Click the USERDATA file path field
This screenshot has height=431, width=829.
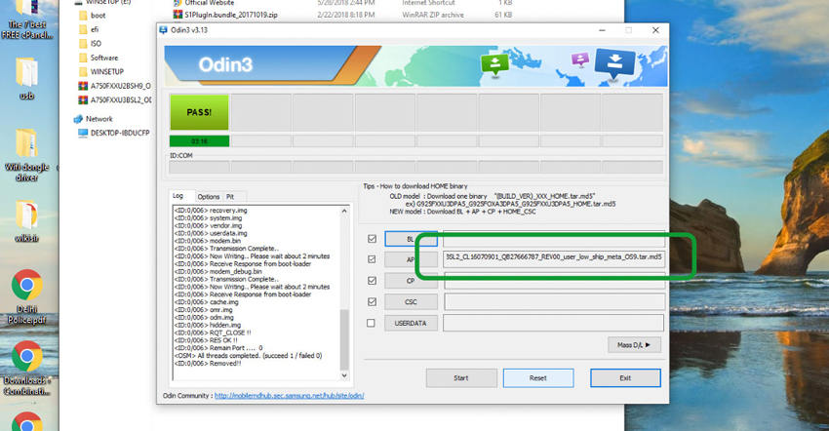(x=554, y=323)
